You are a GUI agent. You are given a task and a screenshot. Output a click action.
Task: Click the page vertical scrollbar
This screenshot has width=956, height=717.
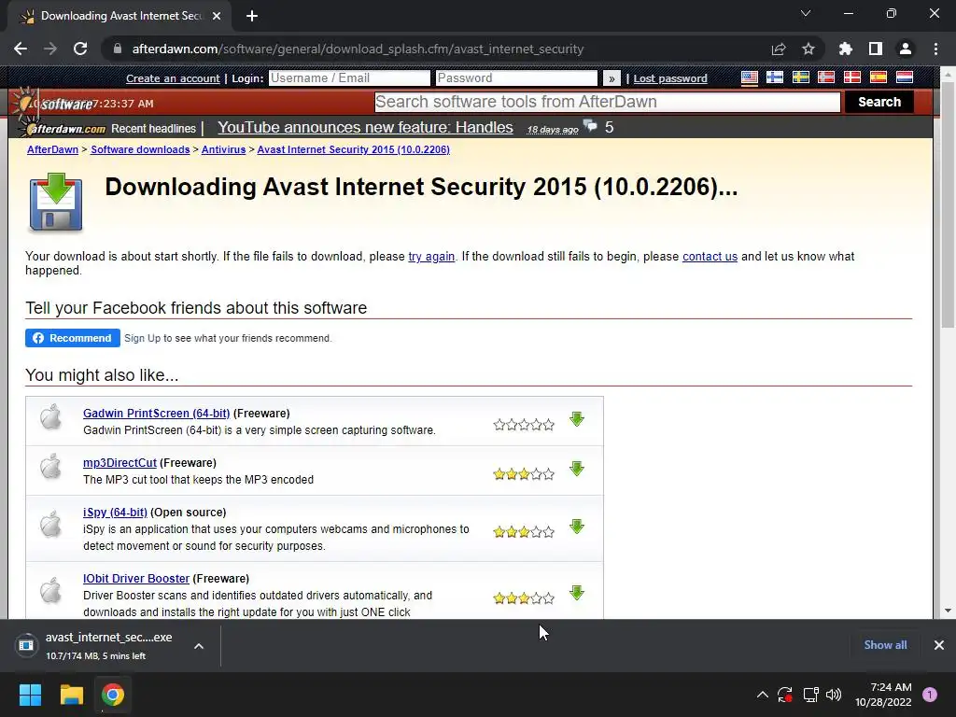pyautogui.click(x=948, y=205)
